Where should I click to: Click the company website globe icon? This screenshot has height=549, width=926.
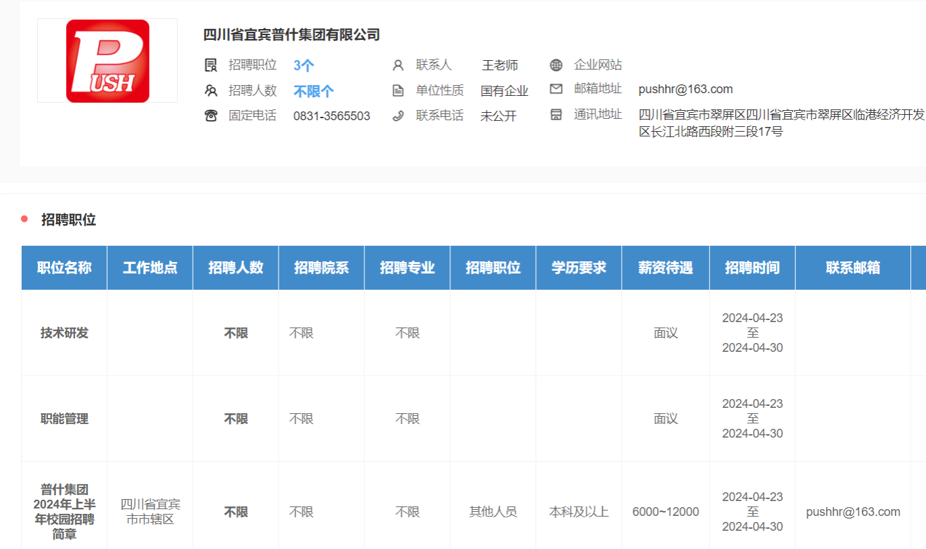coord(556,65)
